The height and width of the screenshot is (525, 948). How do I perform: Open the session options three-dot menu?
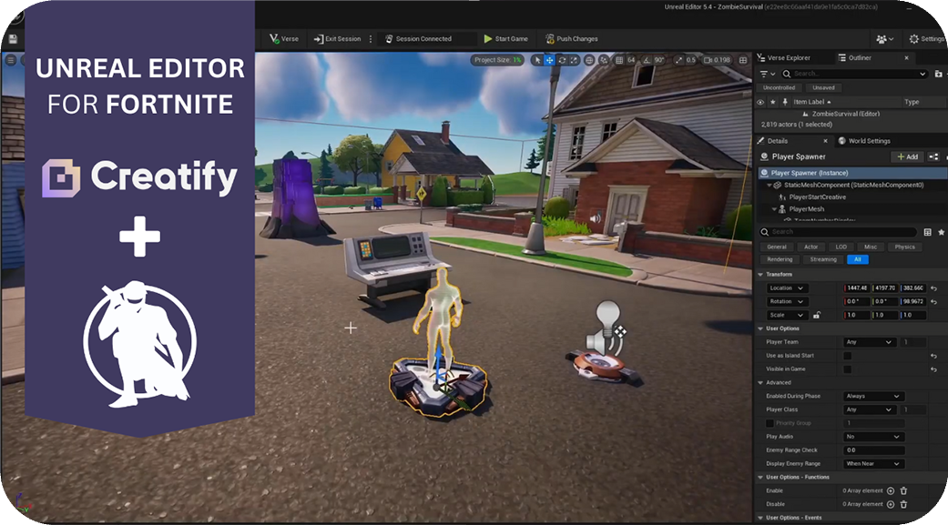tap(371, 38)
